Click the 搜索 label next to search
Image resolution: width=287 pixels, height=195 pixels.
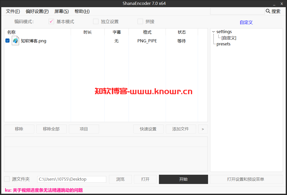276,11
